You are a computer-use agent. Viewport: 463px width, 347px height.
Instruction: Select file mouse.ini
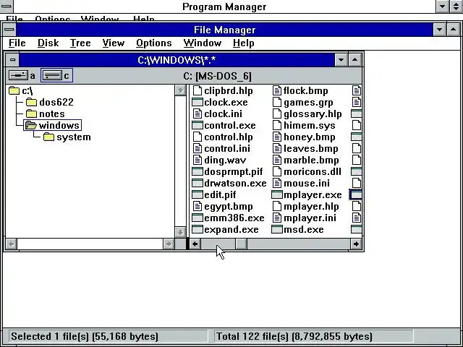click(x=307, y=183)
